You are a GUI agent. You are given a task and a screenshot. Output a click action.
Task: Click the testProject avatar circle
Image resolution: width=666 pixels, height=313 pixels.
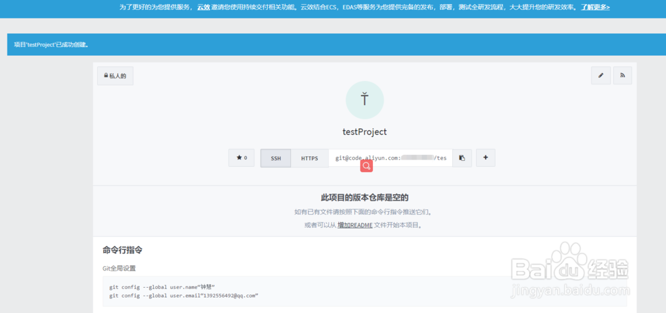click(x=365, y=100)
